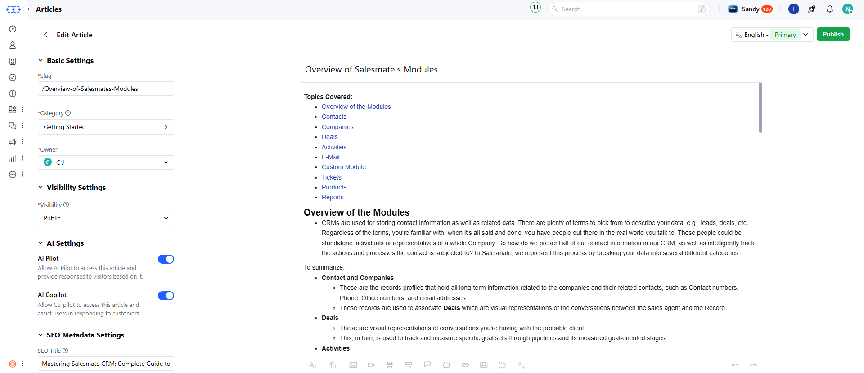864x373 pixels.
Task: Open the Owner C J dropdown
Action: [106, 162]
